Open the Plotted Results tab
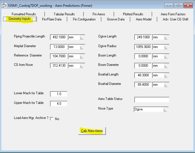The width and height of the screenshot is (195, 153). point(133,14)
